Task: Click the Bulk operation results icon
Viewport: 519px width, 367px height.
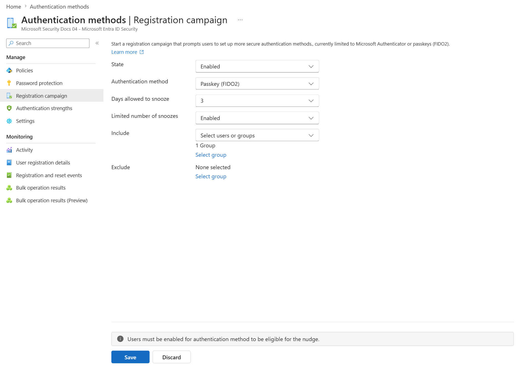Action: 9,188
